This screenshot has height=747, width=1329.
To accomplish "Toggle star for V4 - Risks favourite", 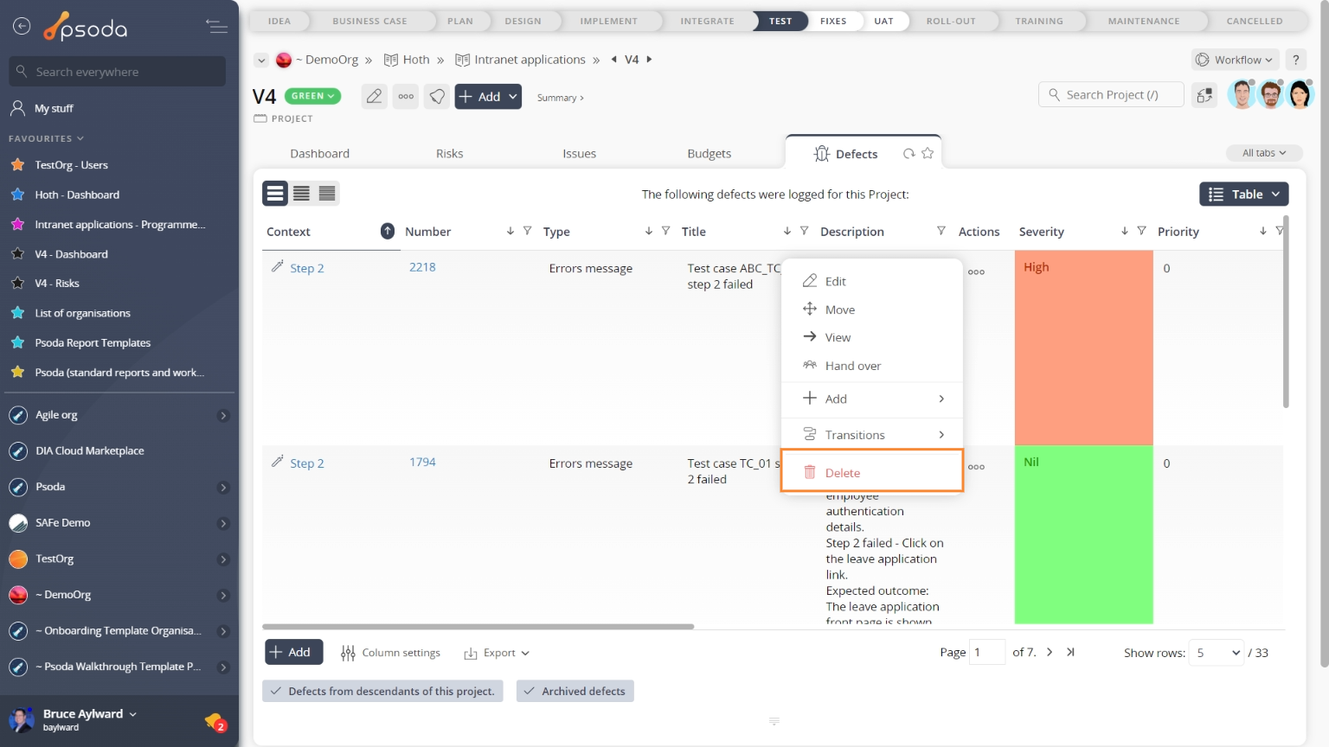I will [17, 283].
